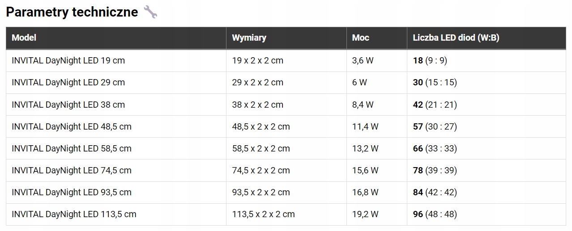Click the Liczba LED diod (W:B) header
572x231 pixels.
(456, 38)
